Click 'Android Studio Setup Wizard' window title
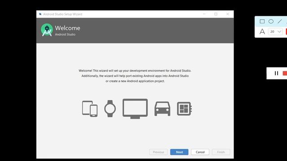 (x=63, y=14)
